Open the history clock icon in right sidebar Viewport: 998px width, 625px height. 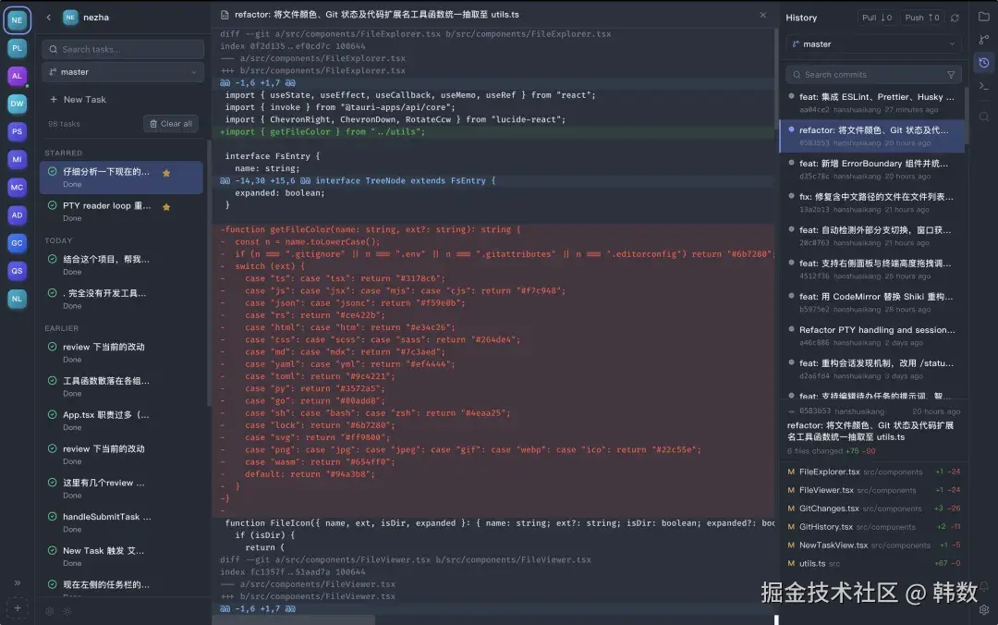pos(983,63)
